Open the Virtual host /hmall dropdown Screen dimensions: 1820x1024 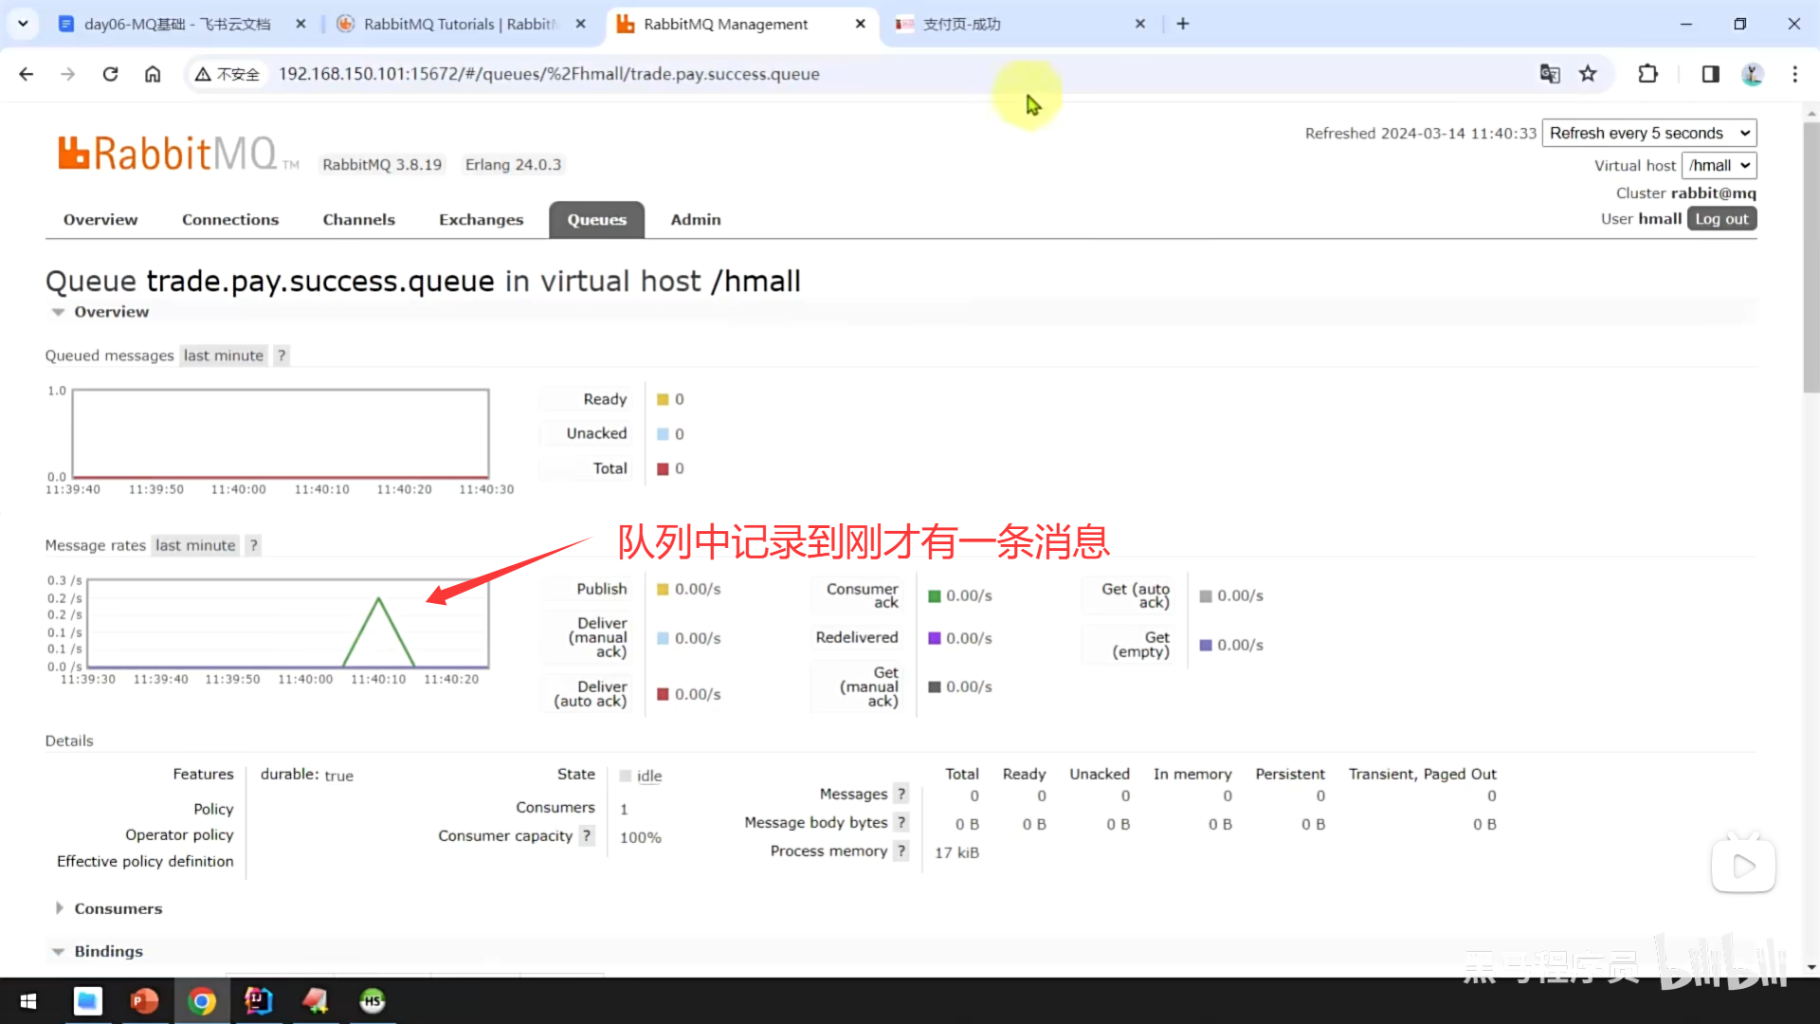pos(1719,165)
